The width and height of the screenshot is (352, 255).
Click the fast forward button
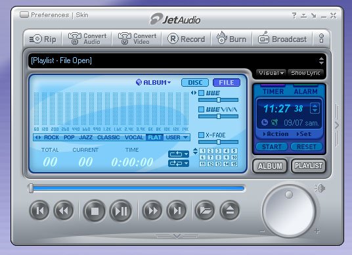[152, 210]
